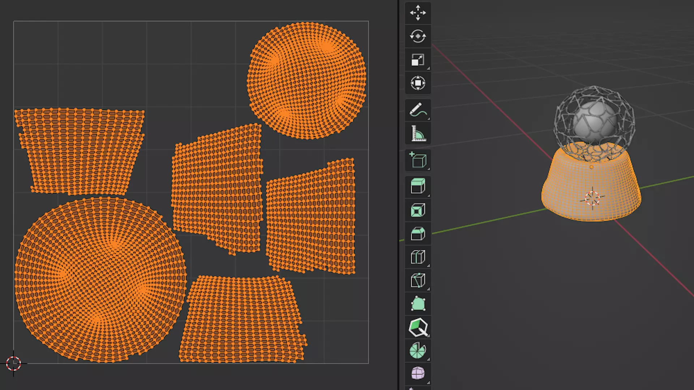This screenshot has width=694, height=390.
Task: Select the Spin tool icon
Action: pos(418,351)
